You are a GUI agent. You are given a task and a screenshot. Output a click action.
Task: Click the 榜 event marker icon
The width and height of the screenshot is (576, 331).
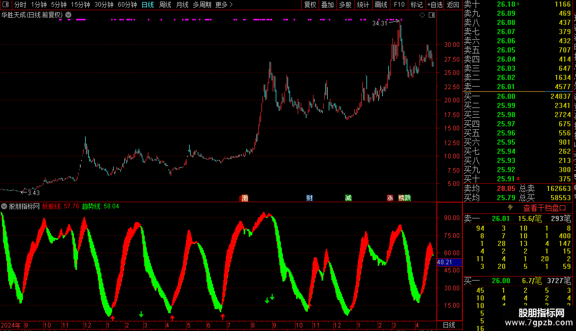[x=402, y=198]
